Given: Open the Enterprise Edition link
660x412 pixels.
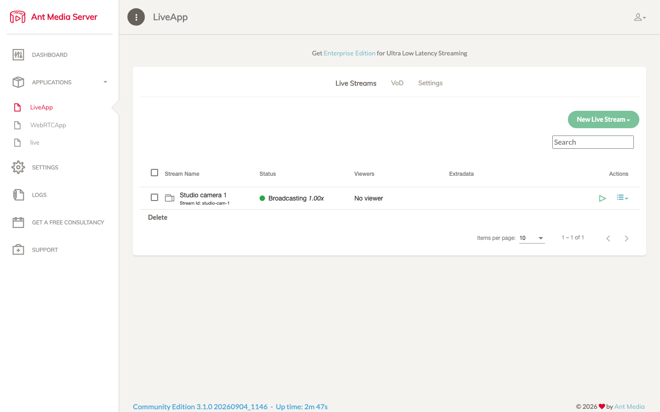Looking at the screenshot, I should (350, 53).
